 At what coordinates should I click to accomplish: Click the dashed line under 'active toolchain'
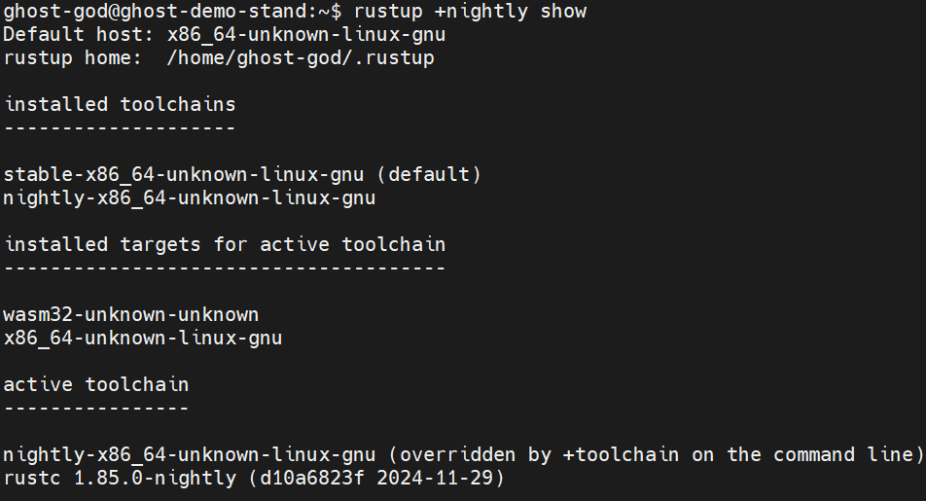pos(96,408)
